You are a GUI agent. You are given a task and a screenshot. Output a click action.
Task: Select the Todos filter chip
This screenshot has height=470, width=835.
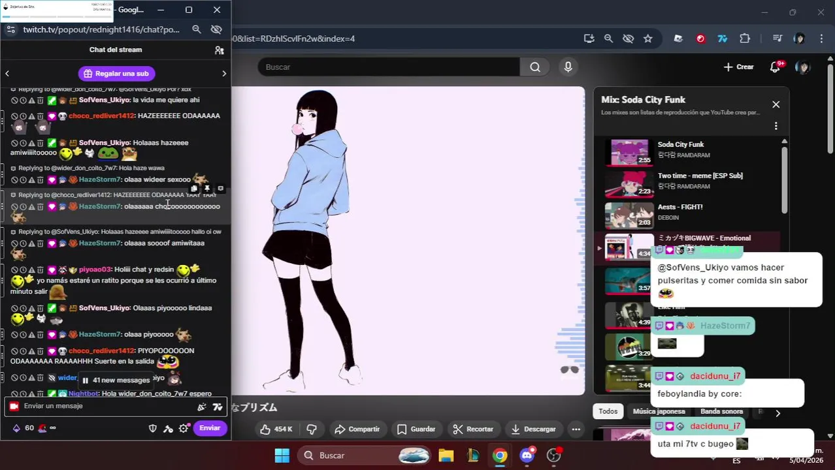tap(608, 411)
